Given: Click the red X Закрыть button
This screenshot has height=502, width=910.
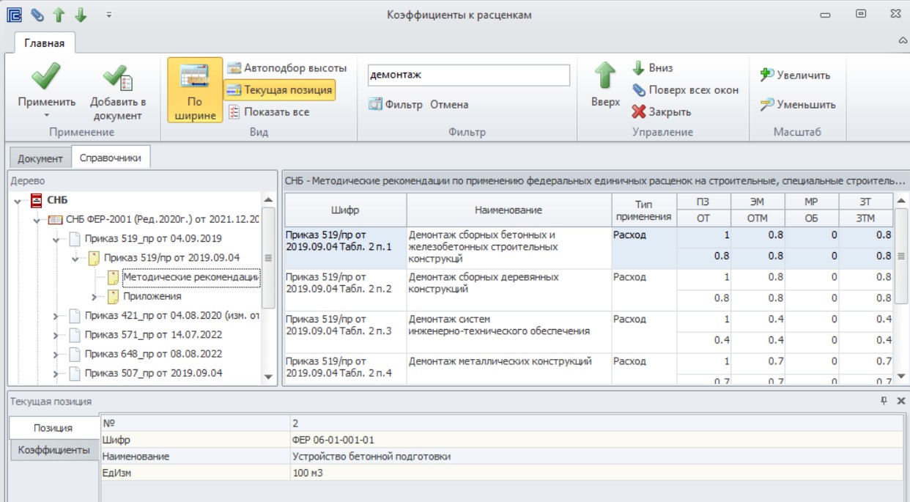Looking at the screenshot, I should [639, 112].
